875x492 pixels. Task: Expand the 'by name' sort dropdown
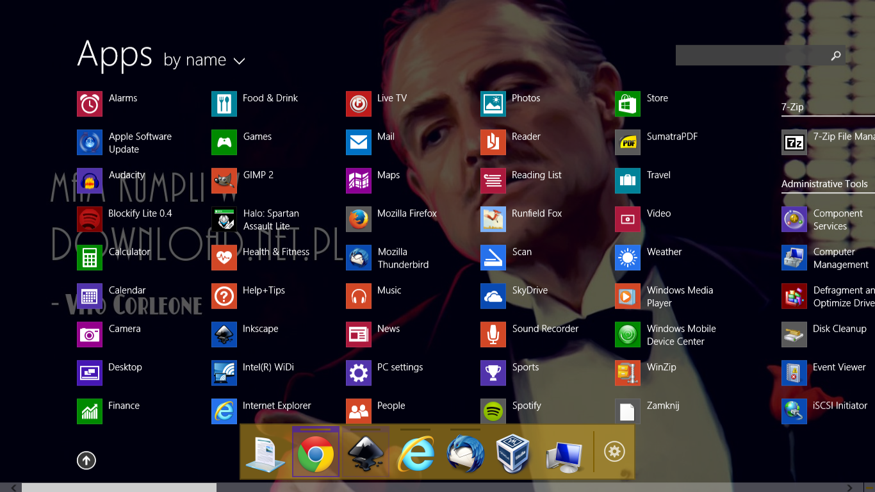[204, 60]
